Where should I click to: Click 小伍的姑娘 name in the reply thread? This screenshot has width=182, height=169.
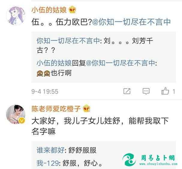[54, 63]
